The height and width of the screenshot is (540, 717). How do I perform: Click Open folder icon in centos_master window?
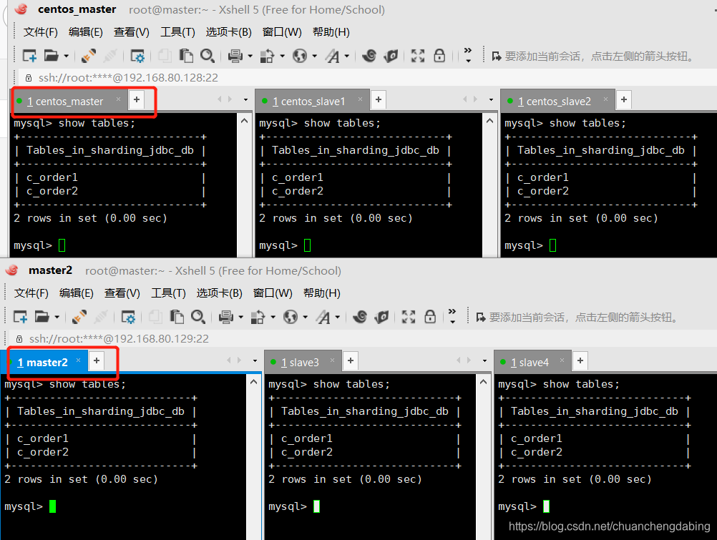point(52,56)
